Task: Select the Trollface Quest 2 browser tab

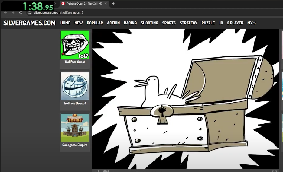Action: (84, 4)
